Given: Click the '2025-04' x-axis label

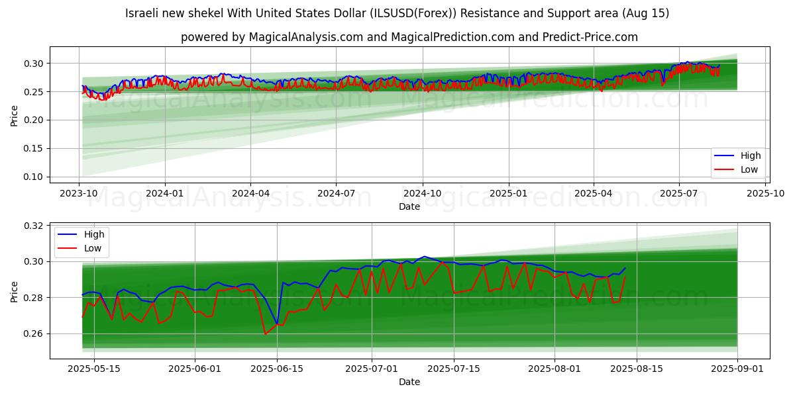Looking at the screenshot, I should (x=594, y=193).
